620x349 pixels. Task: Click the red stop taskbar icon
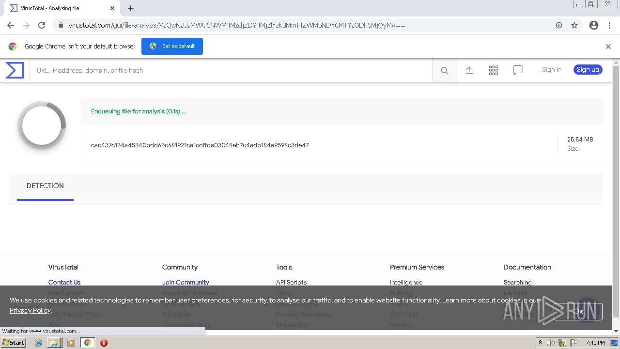click(104, 343)
